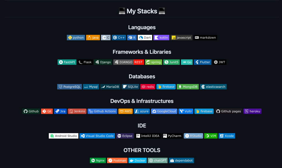The image size is (282, 168).
Task: Open the Dart badge
Action: pyautogui.click(x=145, y=37)
